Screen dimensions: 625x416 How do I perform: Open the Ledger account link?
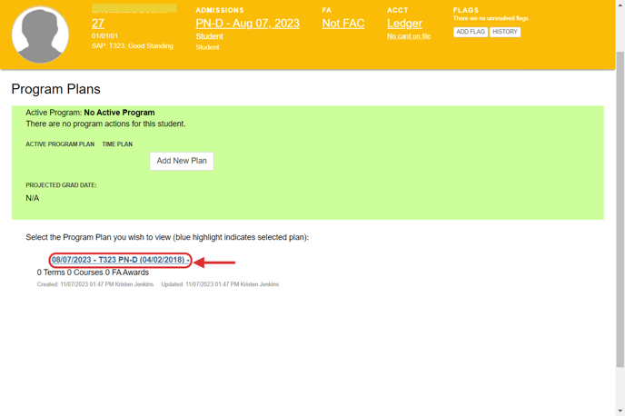click(x=404, y=24)
